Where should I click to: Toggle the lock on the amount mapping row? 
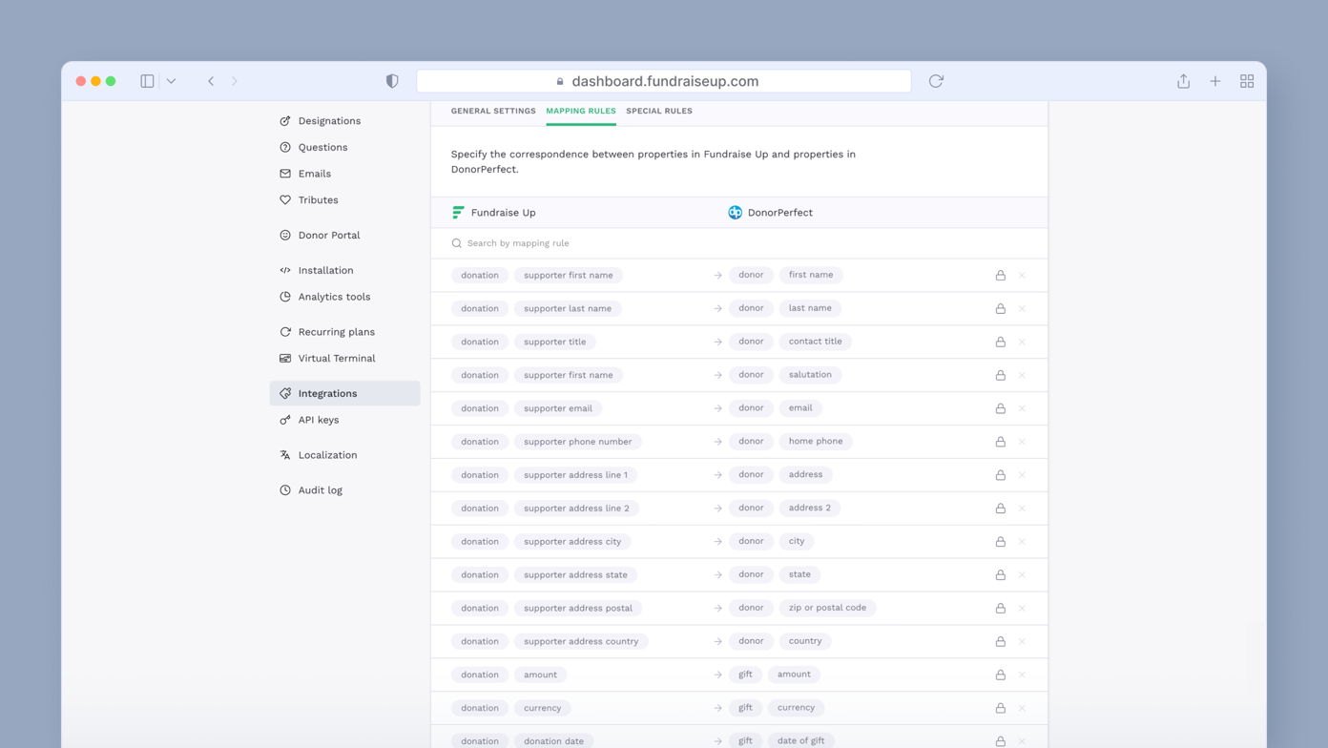click(1000, 675)
